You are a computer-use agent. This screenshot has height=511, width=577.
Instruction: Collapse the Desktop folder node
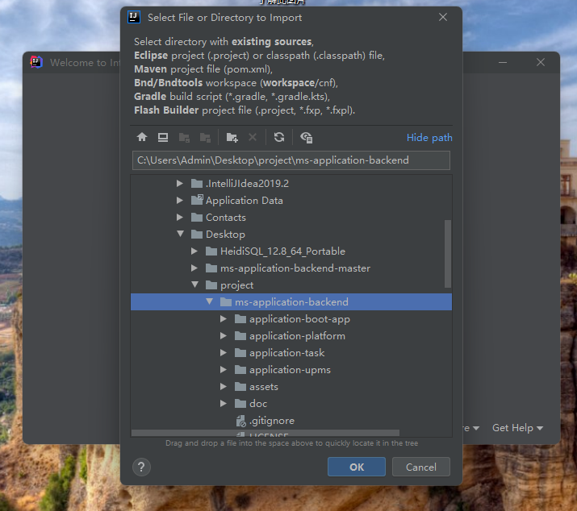pyautogui.click(x=180, y=235)
